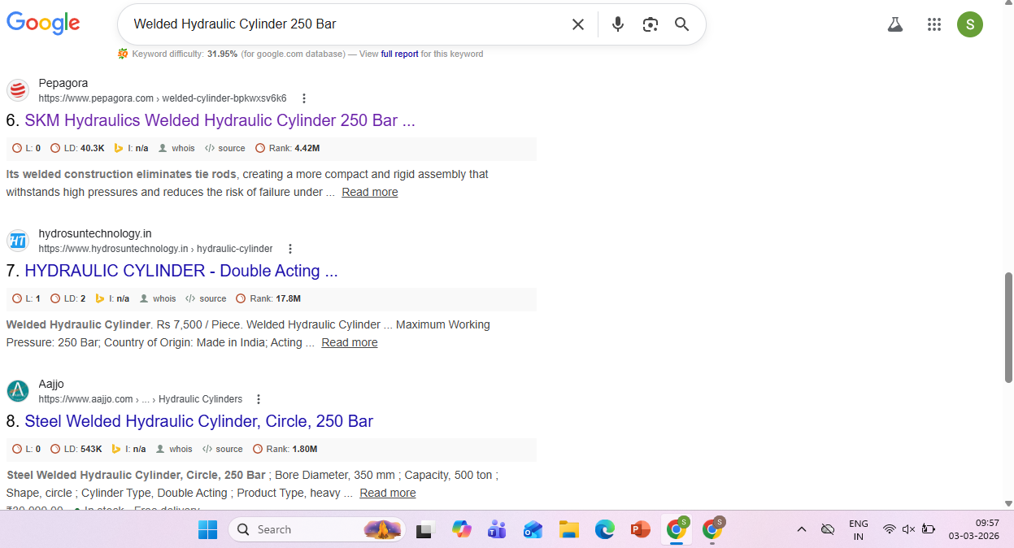Open Windows Start menu
This screenshot has height=548, width=1014.
coord(207,529)
